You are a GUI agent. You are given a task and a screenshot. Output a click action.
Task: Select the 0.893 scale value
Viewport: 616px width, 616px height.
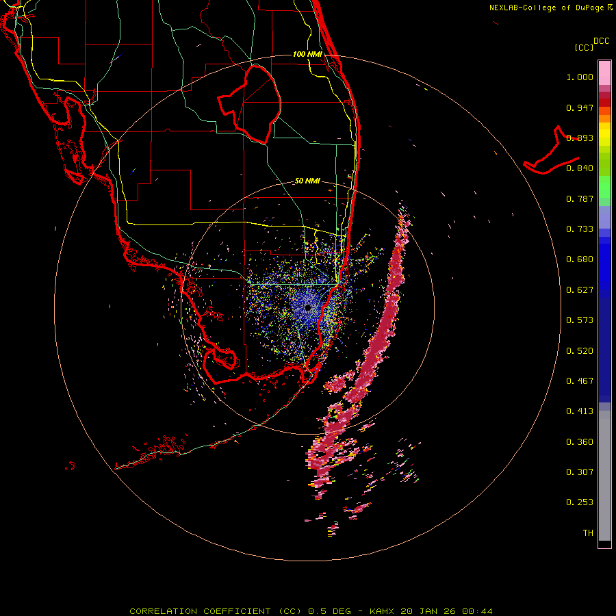click(x=580, y=138)
